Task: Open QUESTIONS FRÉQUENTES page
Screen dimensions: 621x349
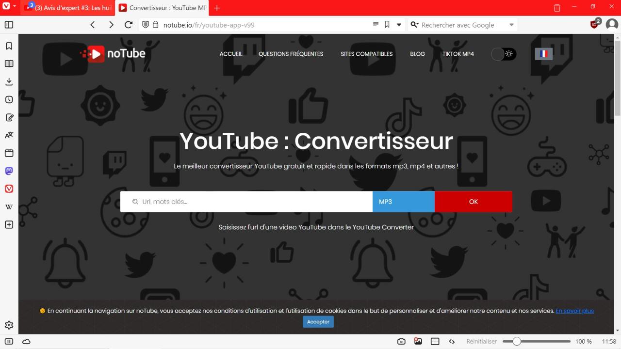Action: coord(291,54)
